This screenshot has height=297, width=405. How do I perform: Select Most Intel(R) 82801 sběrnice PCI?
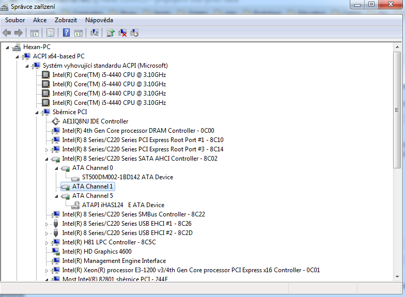[x=115, y=279]
